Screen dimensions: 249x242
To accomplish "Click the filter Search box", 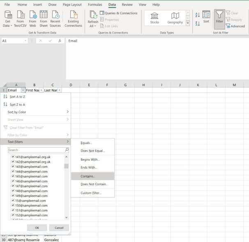I will click(36, 150).
